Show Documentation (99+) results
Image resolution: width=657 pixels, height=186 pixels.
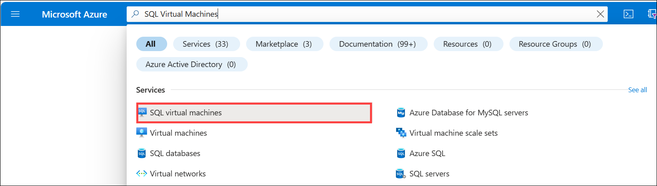tap(378, 44)
